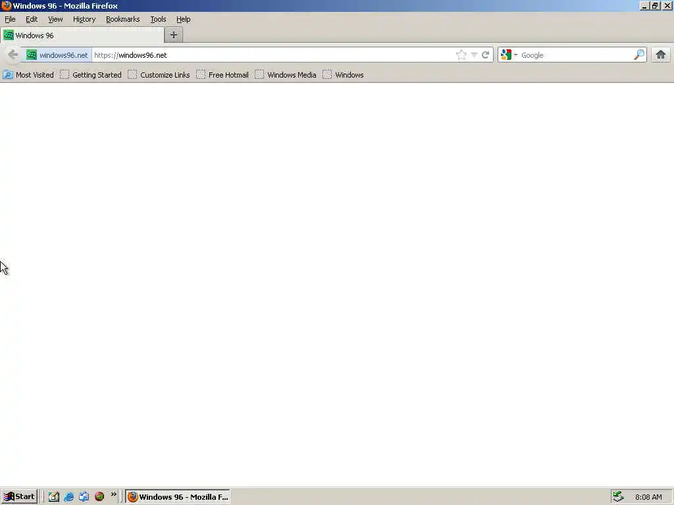Viewport: 674px width, 505px height.
Task: Click the 8:08 AM clock
Action: click(x=648, y=497)
